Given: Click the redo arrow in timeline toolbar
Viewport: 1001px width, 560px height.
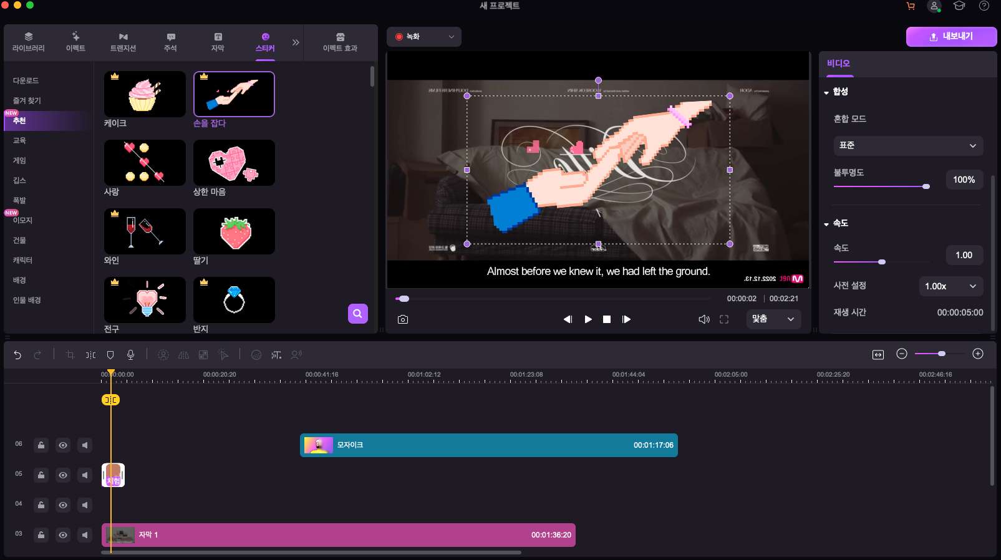Looking at the screenshot, I should pyautogui.click(x=37, y=355).
